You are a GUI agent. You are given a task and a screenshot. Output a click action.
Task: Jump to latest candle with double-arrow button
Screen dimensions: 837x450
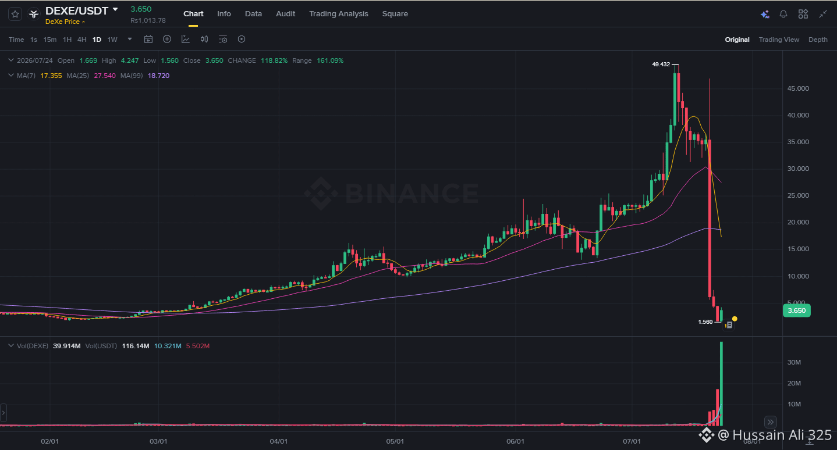771,422
